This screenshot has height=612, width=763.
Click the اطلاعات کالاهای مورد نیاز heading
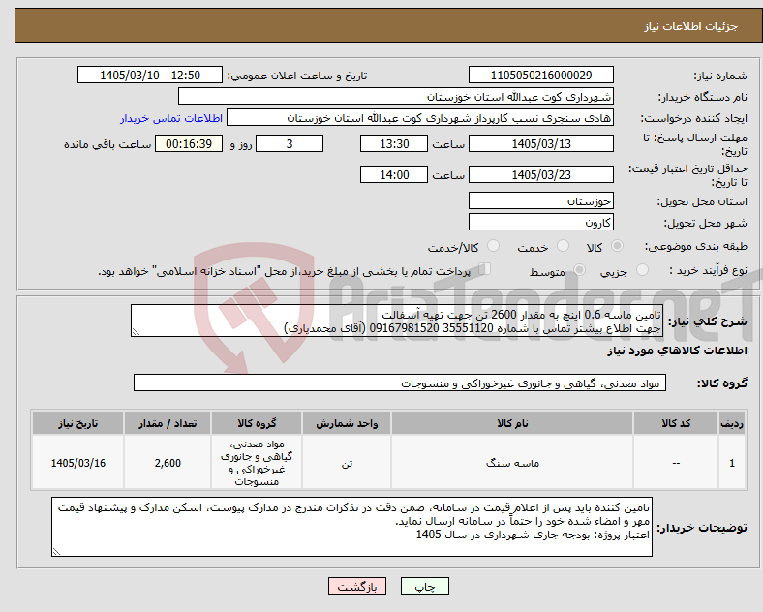pyautogui.click(x=677, y=351)
